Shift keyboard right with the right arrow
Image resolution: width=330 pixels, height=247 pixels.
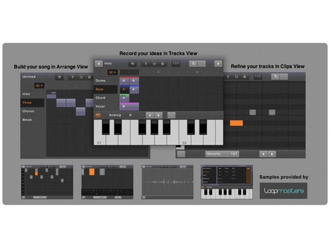pos(159,115)
